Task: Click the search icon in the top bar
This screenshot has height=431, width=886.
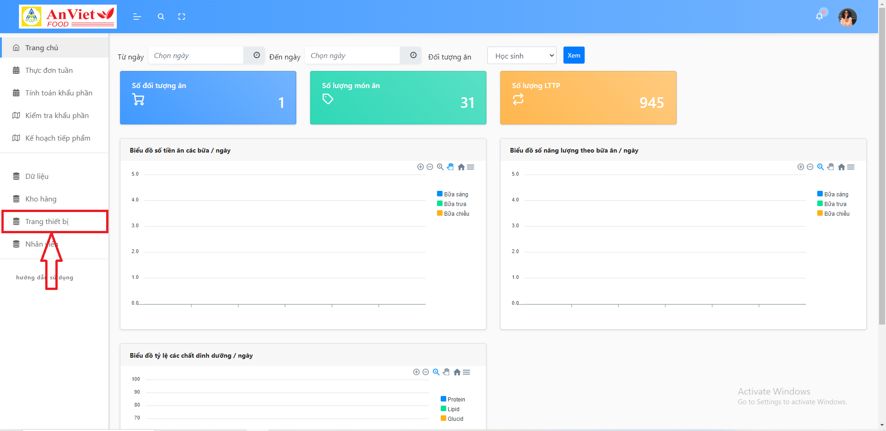Action: [x=161, y=17]
